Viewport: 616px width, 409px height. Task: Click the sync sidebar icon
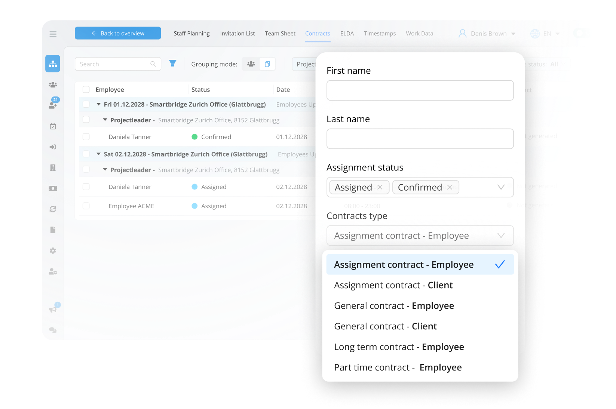[x=52, y=209]
